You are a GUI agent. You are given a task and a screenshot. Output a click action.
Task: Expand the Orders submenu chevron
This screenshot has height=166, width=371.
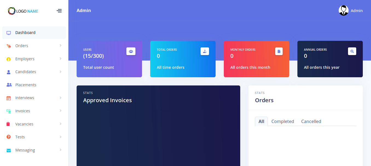point(60,45)
